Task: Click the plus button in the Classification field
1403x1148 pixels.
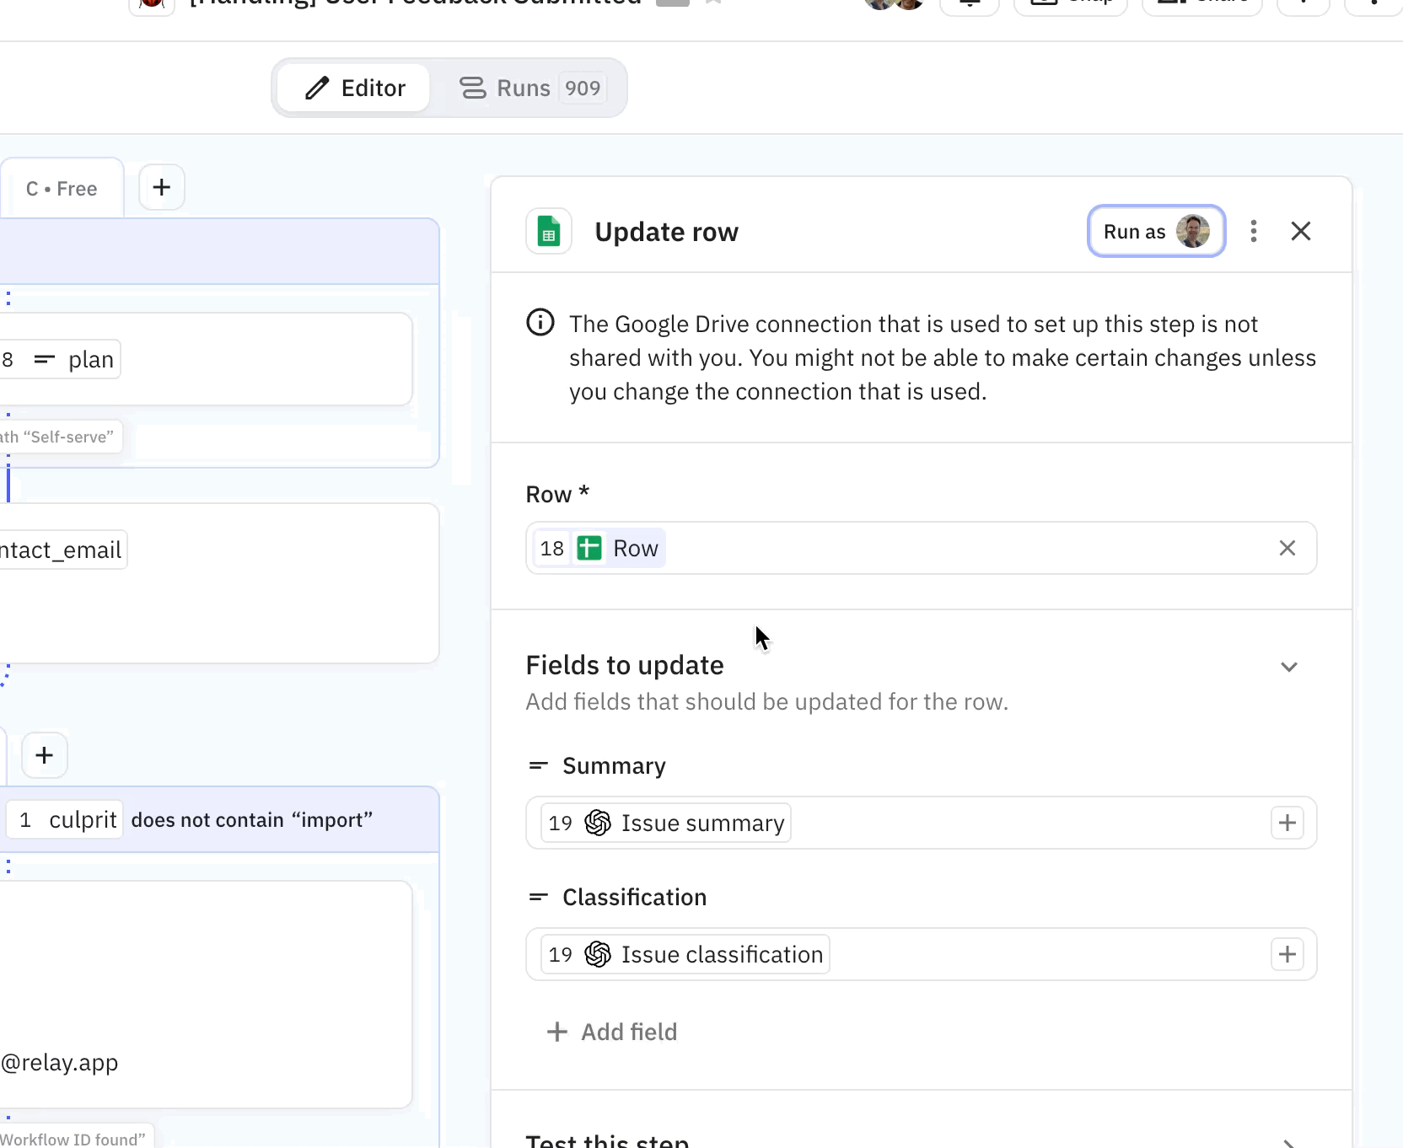Action: pos(1287,954)
